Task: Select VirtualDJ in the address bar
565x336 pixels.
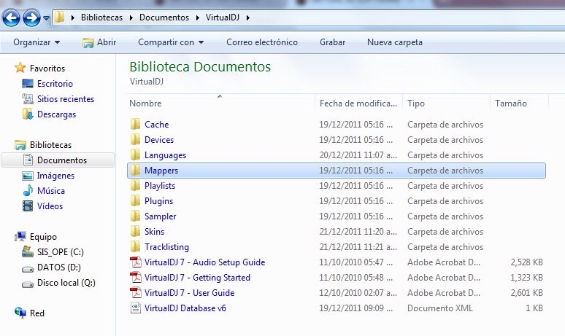Action: click(x=223, y=17)
